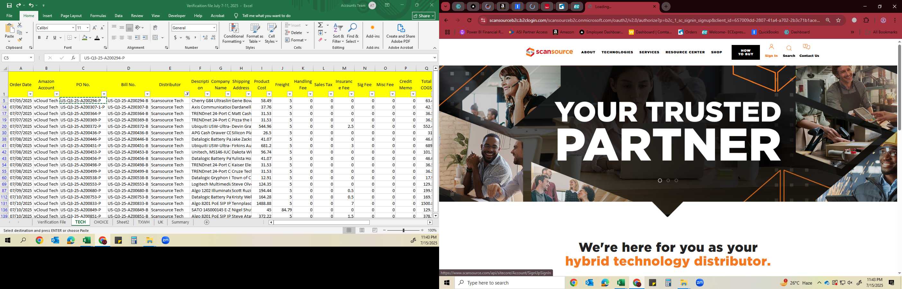Click the Insert Function fx icon

coord(73,58)
